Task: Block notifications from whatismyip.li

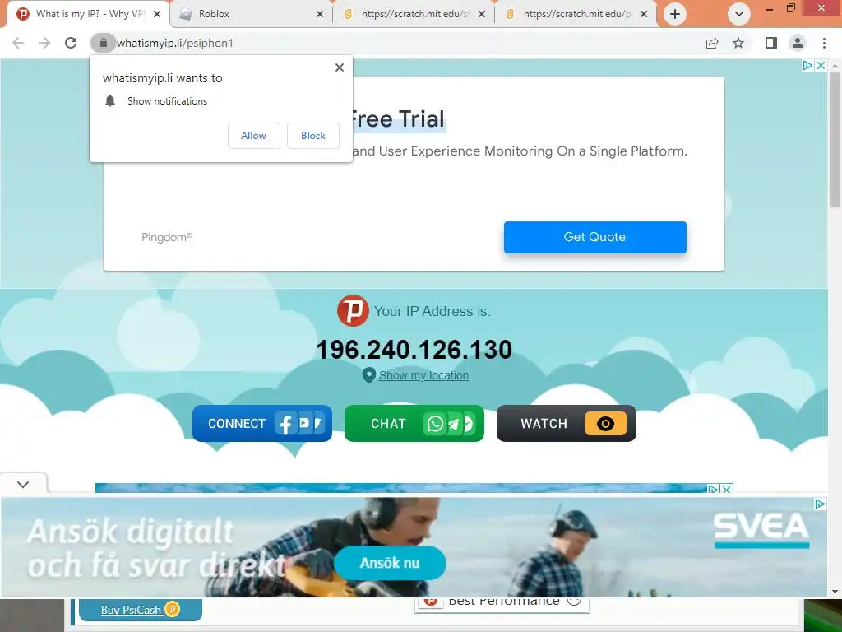Action: click(x=313, y=136)
